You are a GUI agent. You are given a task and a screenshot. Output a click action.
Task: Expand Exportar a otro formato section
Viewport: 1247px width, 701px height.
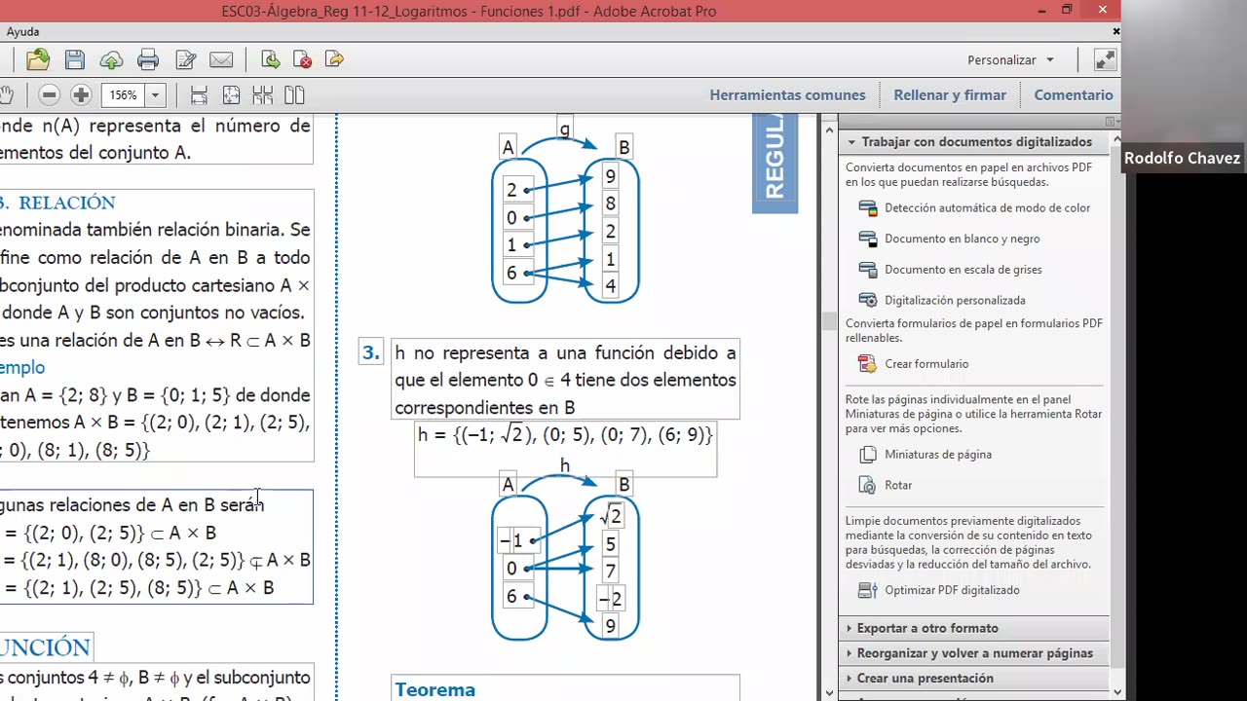tap(973, 628)
